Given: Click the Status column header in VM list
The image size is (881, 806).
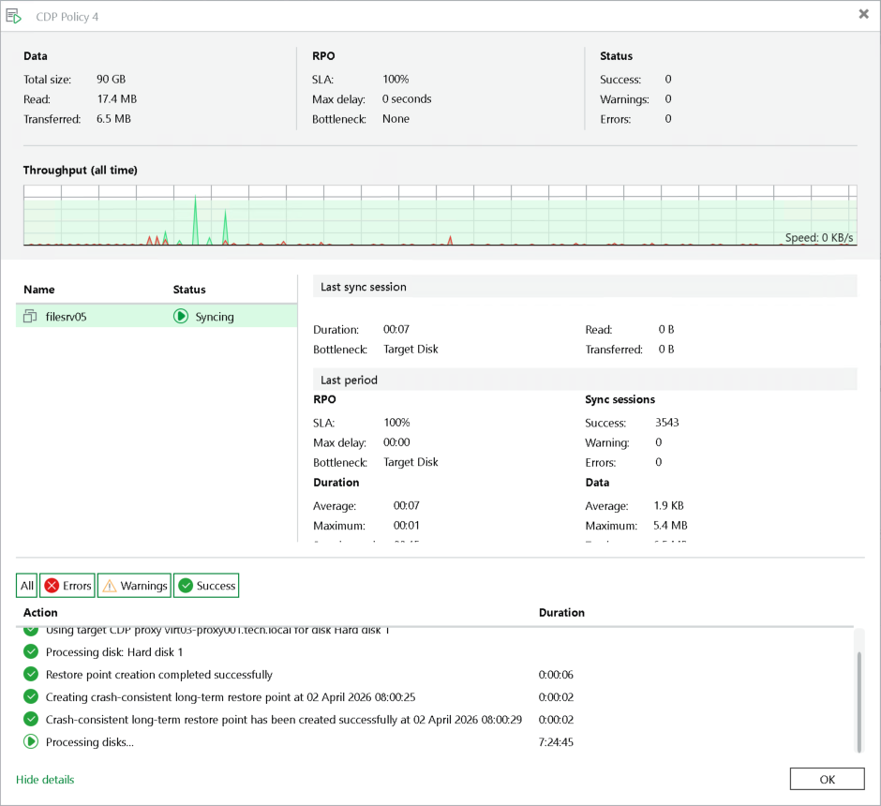Looking at the screenshot, I should (x=189, y=290).
